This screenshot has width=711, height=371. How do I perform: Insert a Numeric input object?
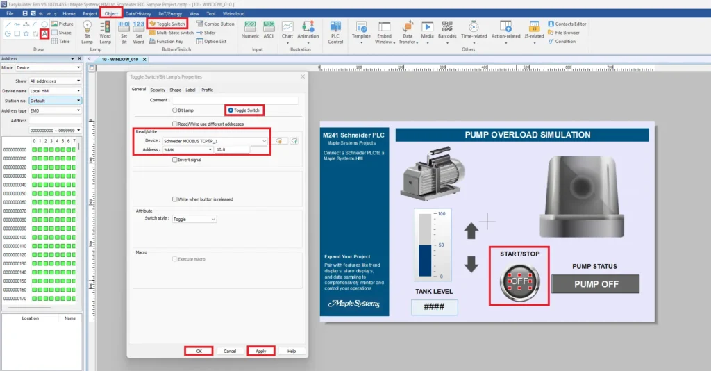click(x=250, y=31)
